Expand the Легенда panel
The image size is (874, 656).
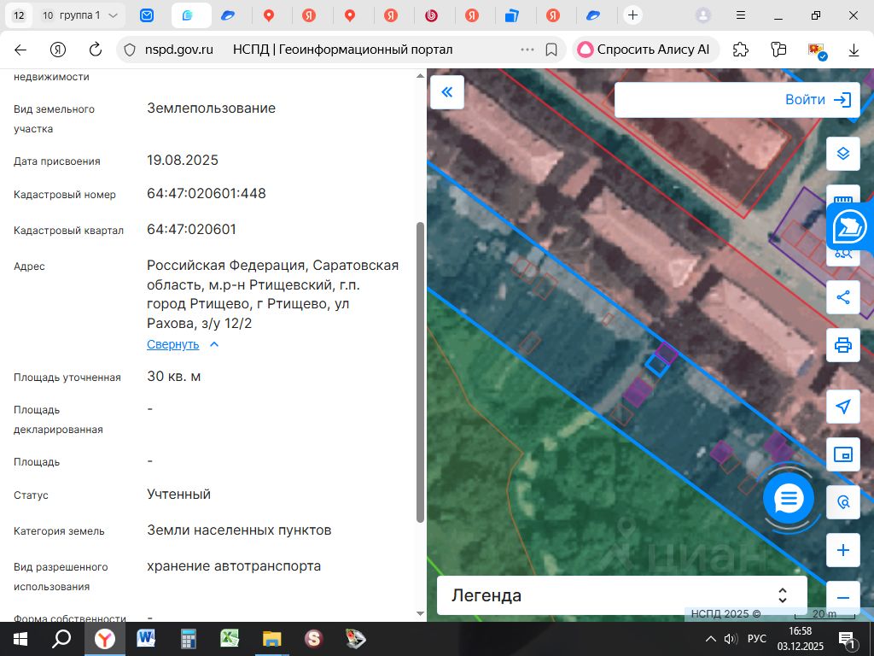621,595
